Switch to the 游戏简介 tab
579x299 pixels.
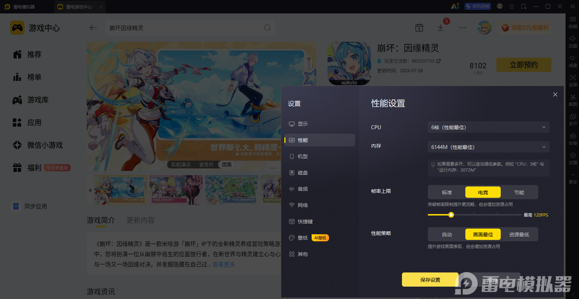click(x=101, y=220)
